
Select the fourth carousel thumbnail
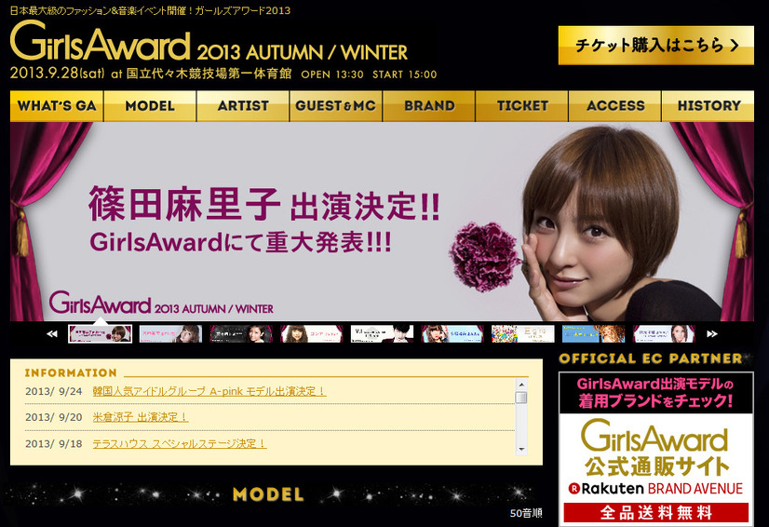pos(312,334)
